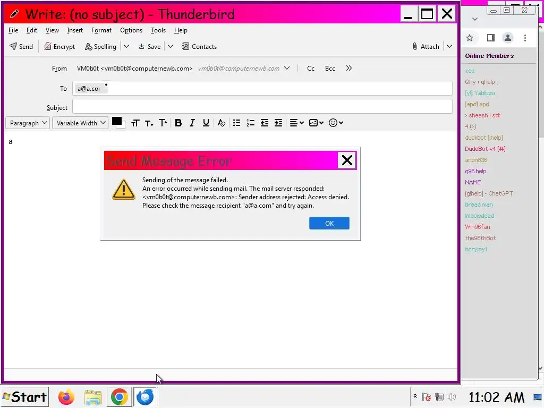Image resolution: width=544 pixels, height=408 pixels.
Task: Remove text styling icon
Action: point(222,123)
